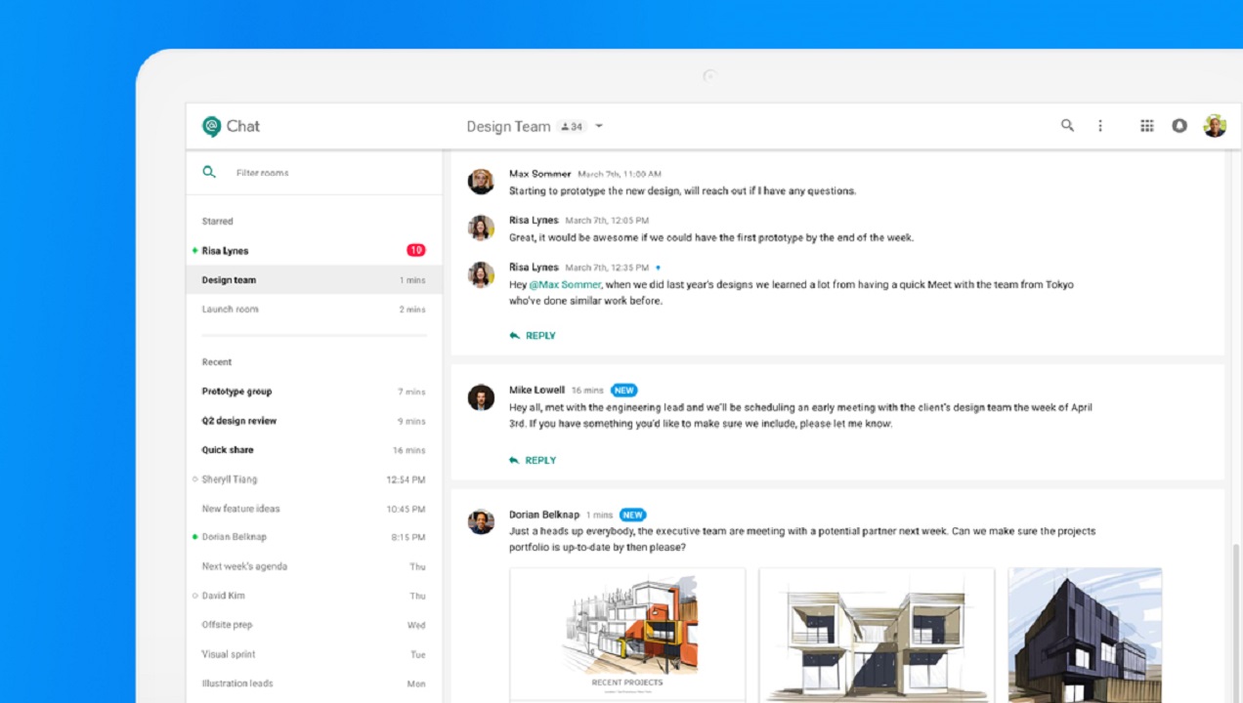Open search with the header magnifier icon
The image size is (1243, 703).
pos(1067,126)
